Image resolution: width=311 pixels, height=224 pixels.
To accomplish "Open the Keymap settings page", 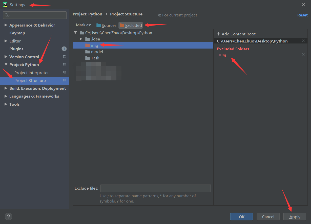I will [17, 33].
